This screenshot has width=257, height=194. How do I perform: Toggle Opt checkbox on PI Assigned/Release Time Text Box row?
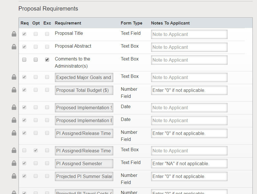point(36,150)
